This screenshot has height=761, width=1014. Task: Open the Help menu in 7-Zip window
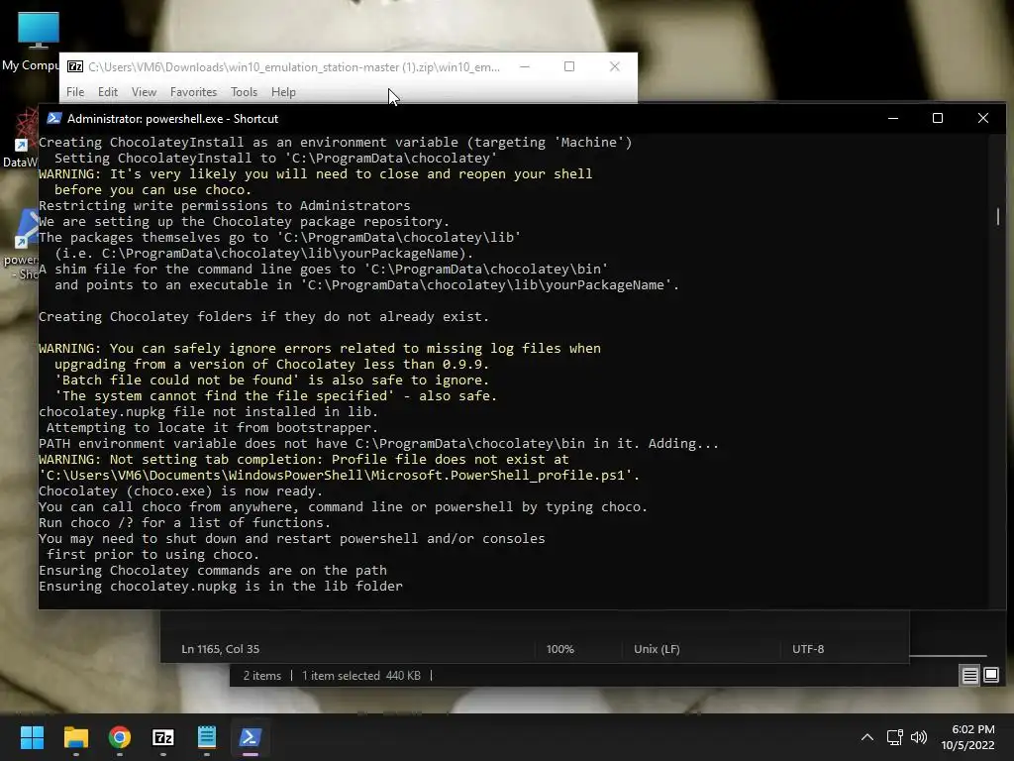(283, 92)
